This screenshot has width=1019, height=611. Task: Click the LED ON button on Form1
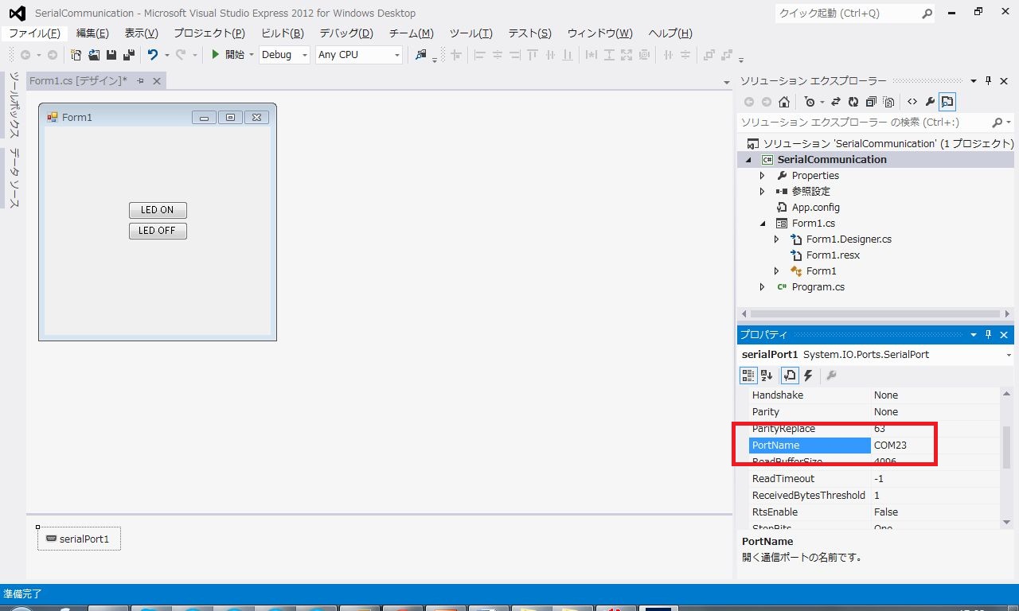point(158,210)
